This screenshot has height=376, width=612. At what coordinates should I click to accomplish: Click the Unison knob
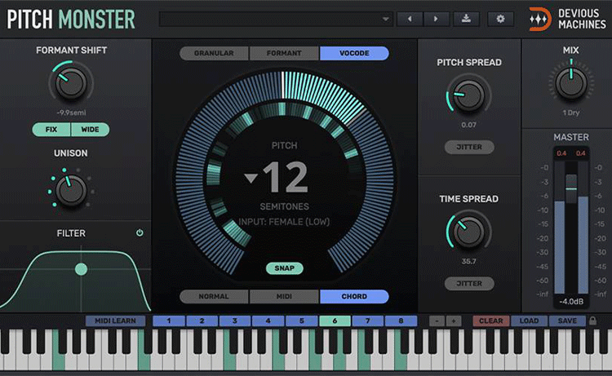pos(71,191)
